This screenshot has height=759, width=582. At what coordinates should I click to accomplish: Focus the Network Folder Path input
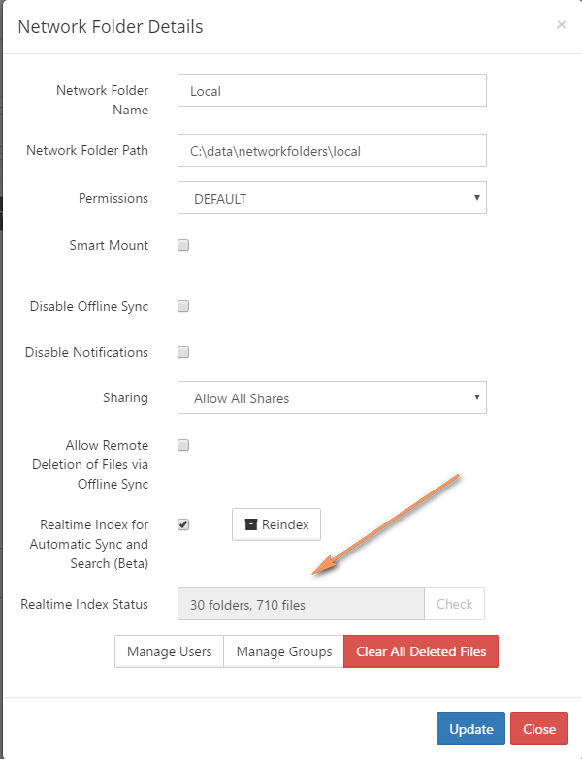[x=332, y=150]
